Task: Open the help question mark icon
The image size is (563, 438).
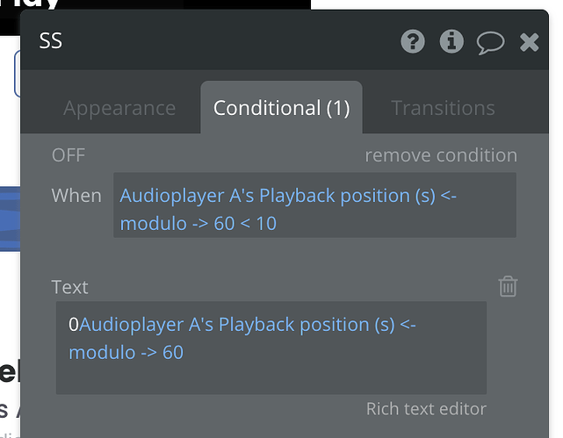Action: point(414,41)
